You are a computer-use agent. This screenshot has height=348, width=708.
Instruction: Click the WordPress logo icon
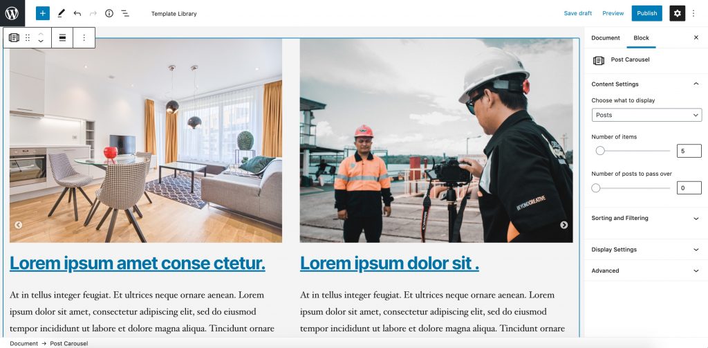12,13
